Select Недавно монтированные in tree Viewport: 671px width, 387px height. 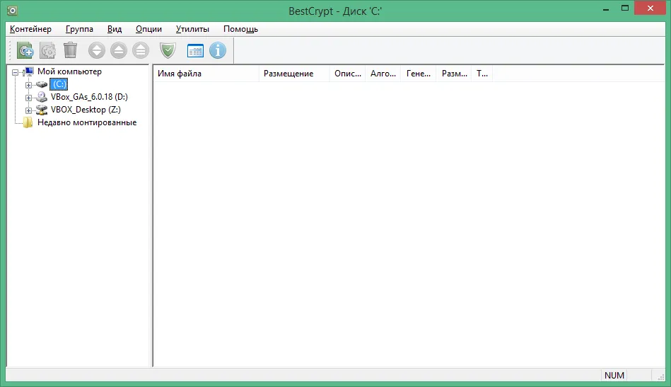87,122
